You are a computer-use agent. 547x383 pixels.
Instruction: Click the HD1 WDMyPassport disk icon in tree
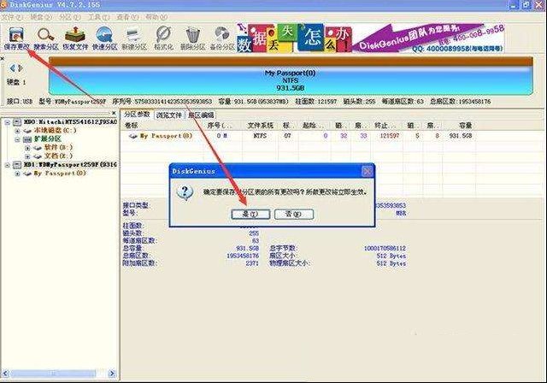pos(17,165)
